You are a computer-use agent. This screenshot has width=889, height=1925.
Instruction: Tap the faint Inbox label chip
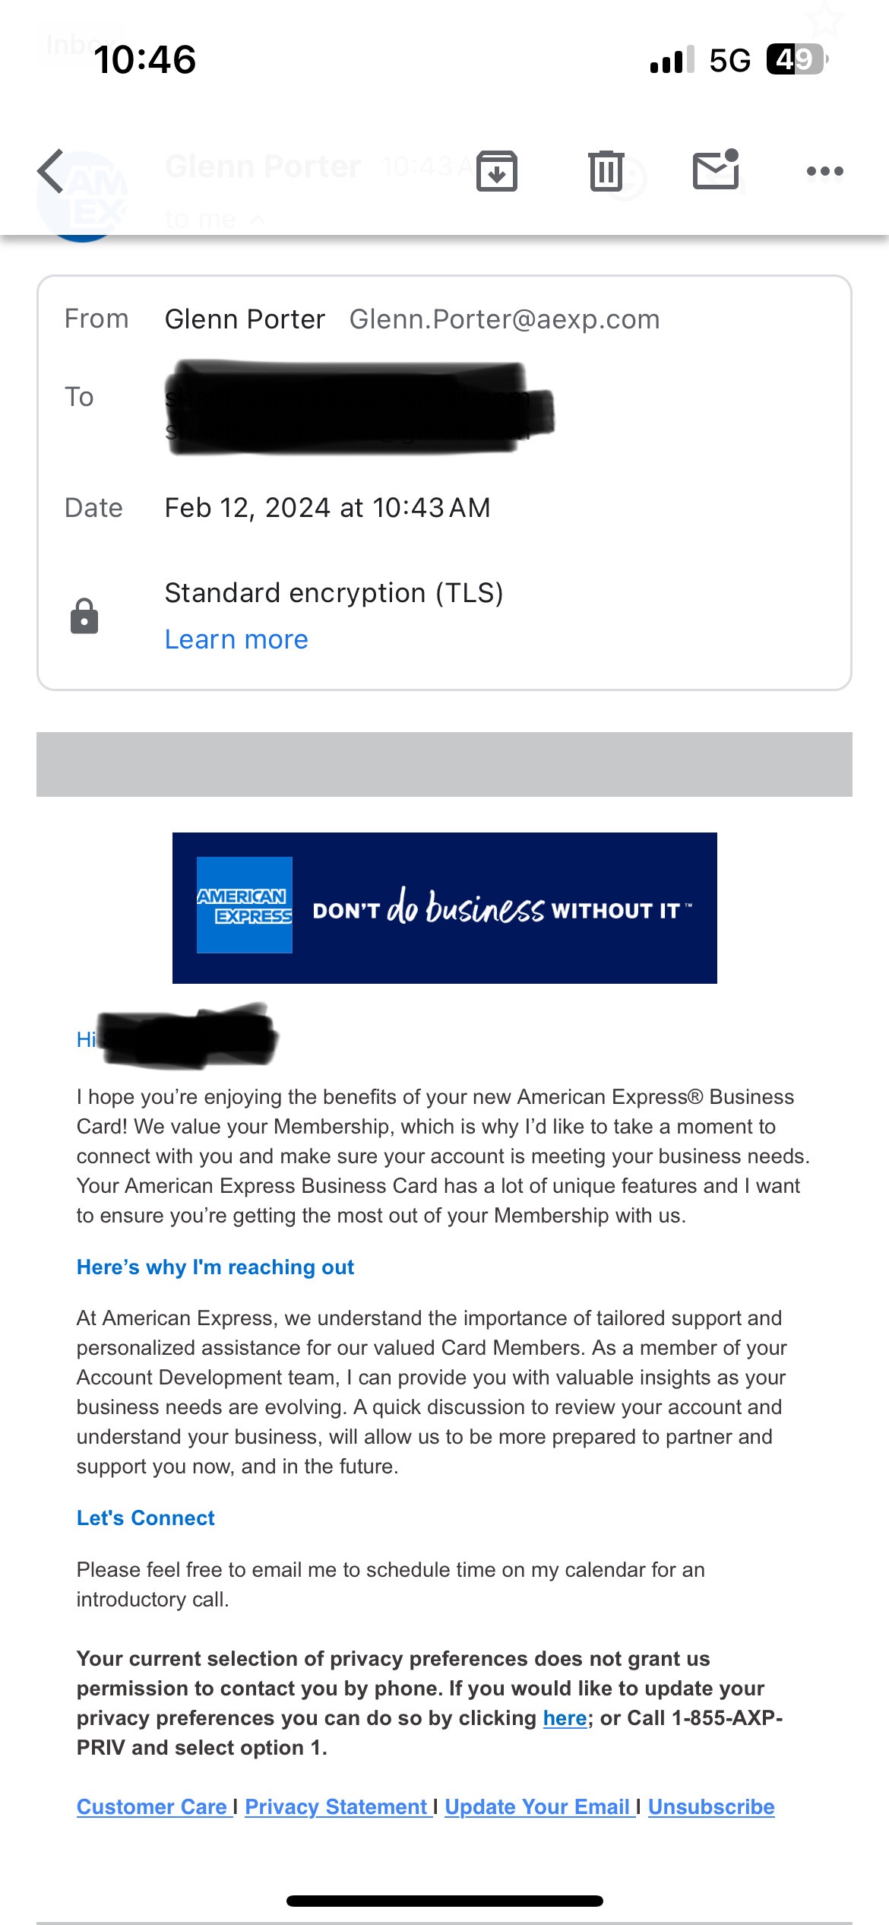point(76,45)
